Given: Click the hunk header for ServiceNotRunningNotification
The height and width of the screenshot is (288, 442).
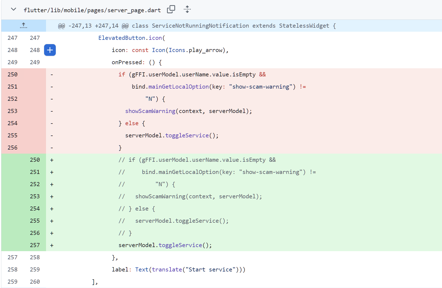Looking at the screenshot, I should tap(197, 26).
